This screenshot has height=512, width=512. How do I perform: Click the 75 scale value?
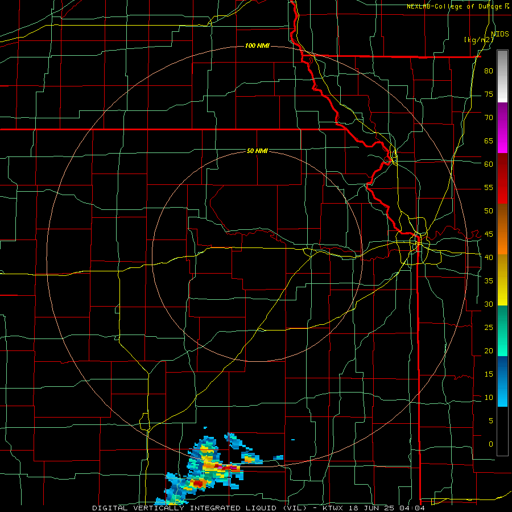(x=489, y=94)
